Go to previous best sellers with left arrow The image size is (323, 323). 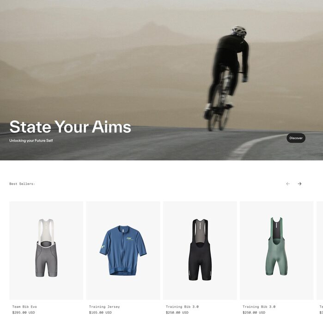[288, 184]
